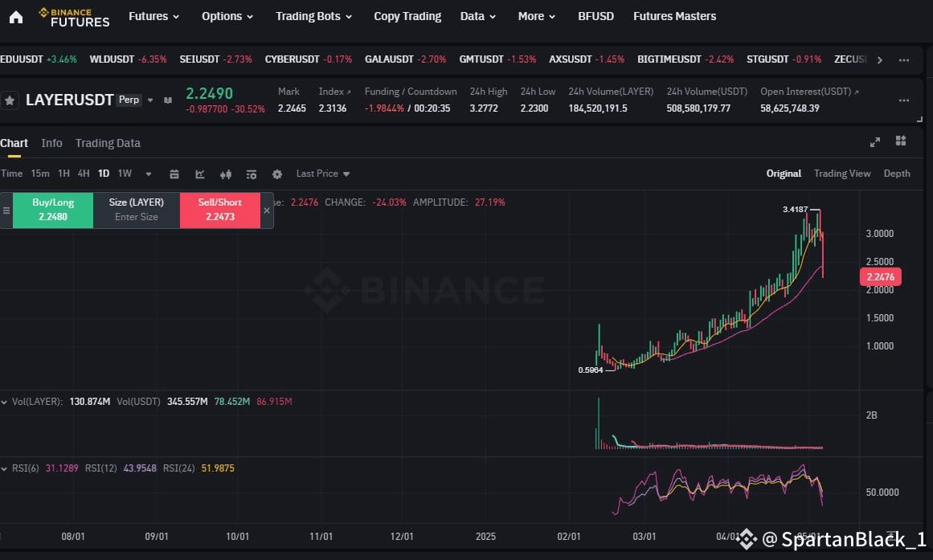Switch to the Chart tab
The height and width of the screenshot is (560, 933).
pos(14,143)
